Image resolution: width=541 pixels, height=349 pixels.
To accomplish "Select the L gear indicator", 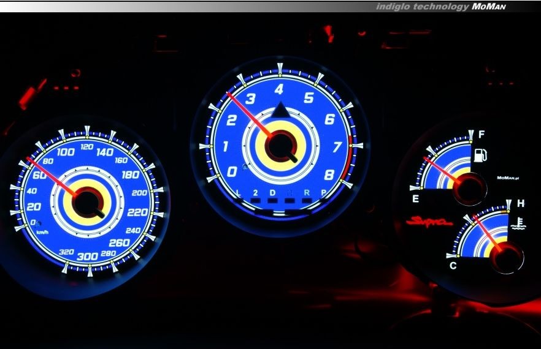I will 239,193.
